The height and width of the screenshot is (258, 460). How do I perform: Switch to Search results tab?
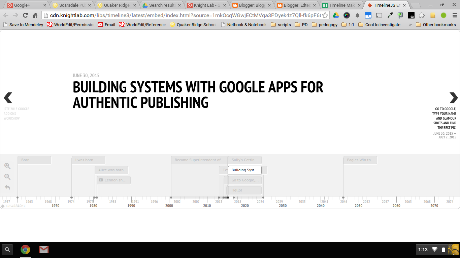[161, 5]
